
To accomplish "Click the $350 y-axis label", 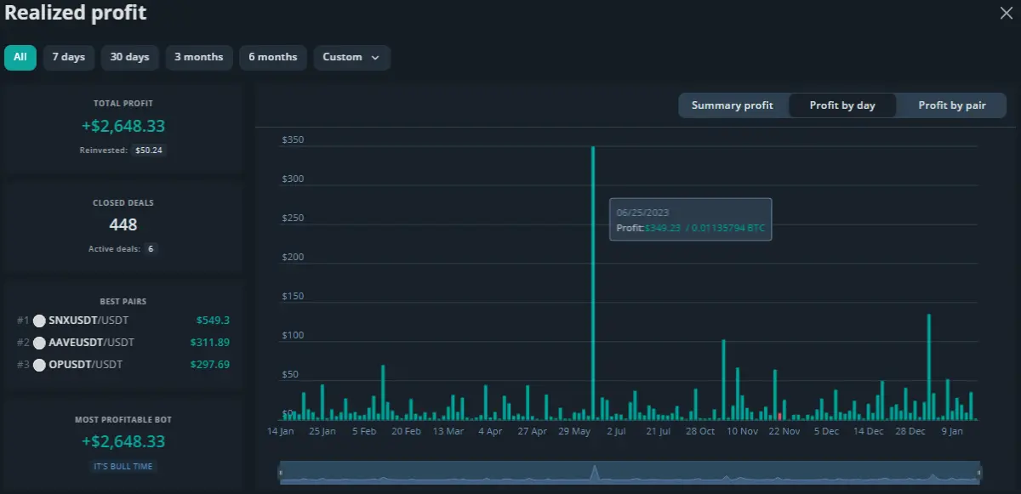I will pyautogui.click(x=292, y=140).
